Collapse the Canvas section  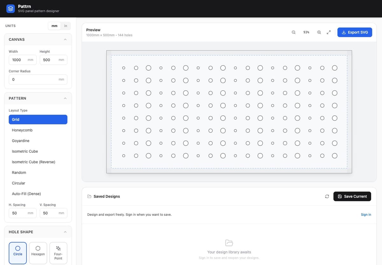[65, 39]
